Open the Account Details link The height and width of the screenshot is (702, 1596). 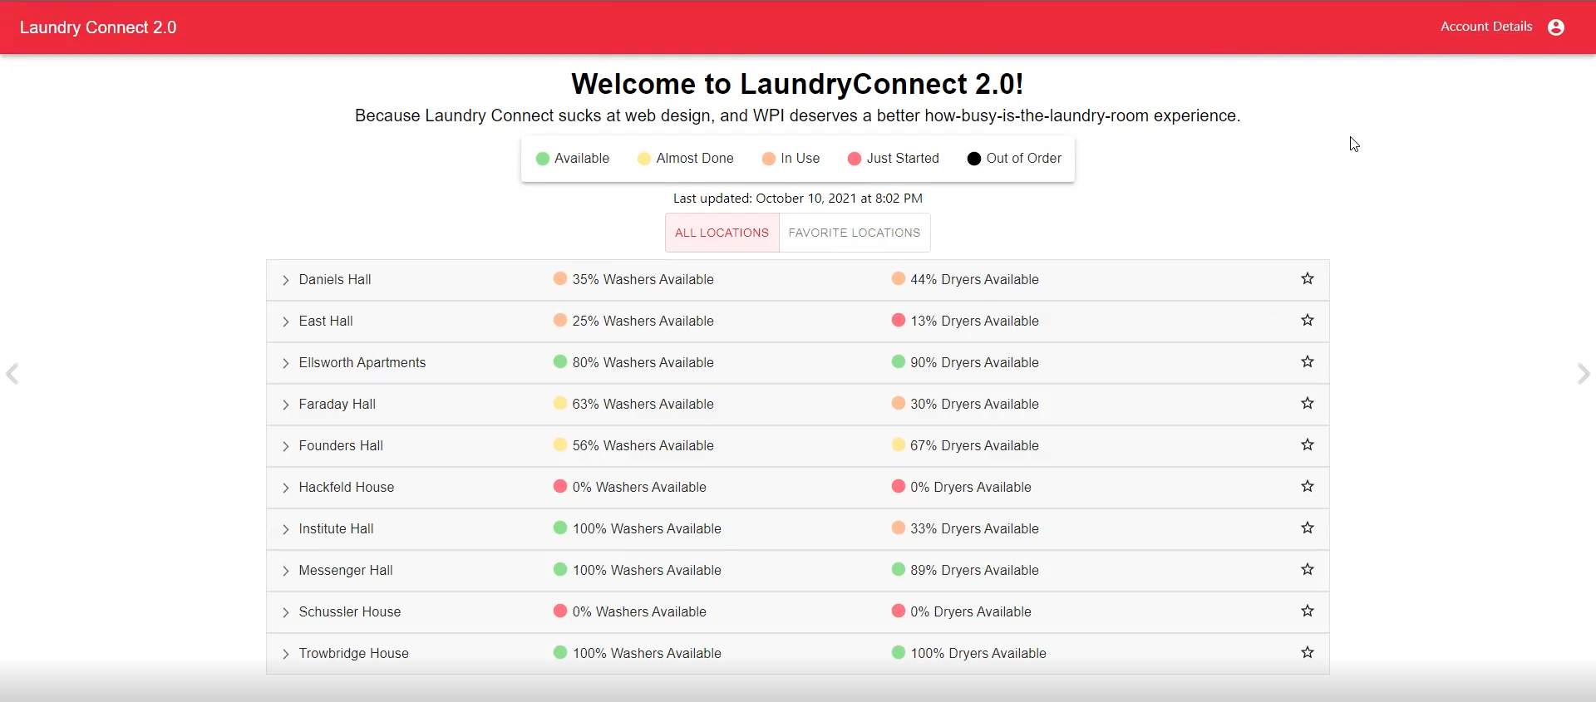pos(1486,27)
